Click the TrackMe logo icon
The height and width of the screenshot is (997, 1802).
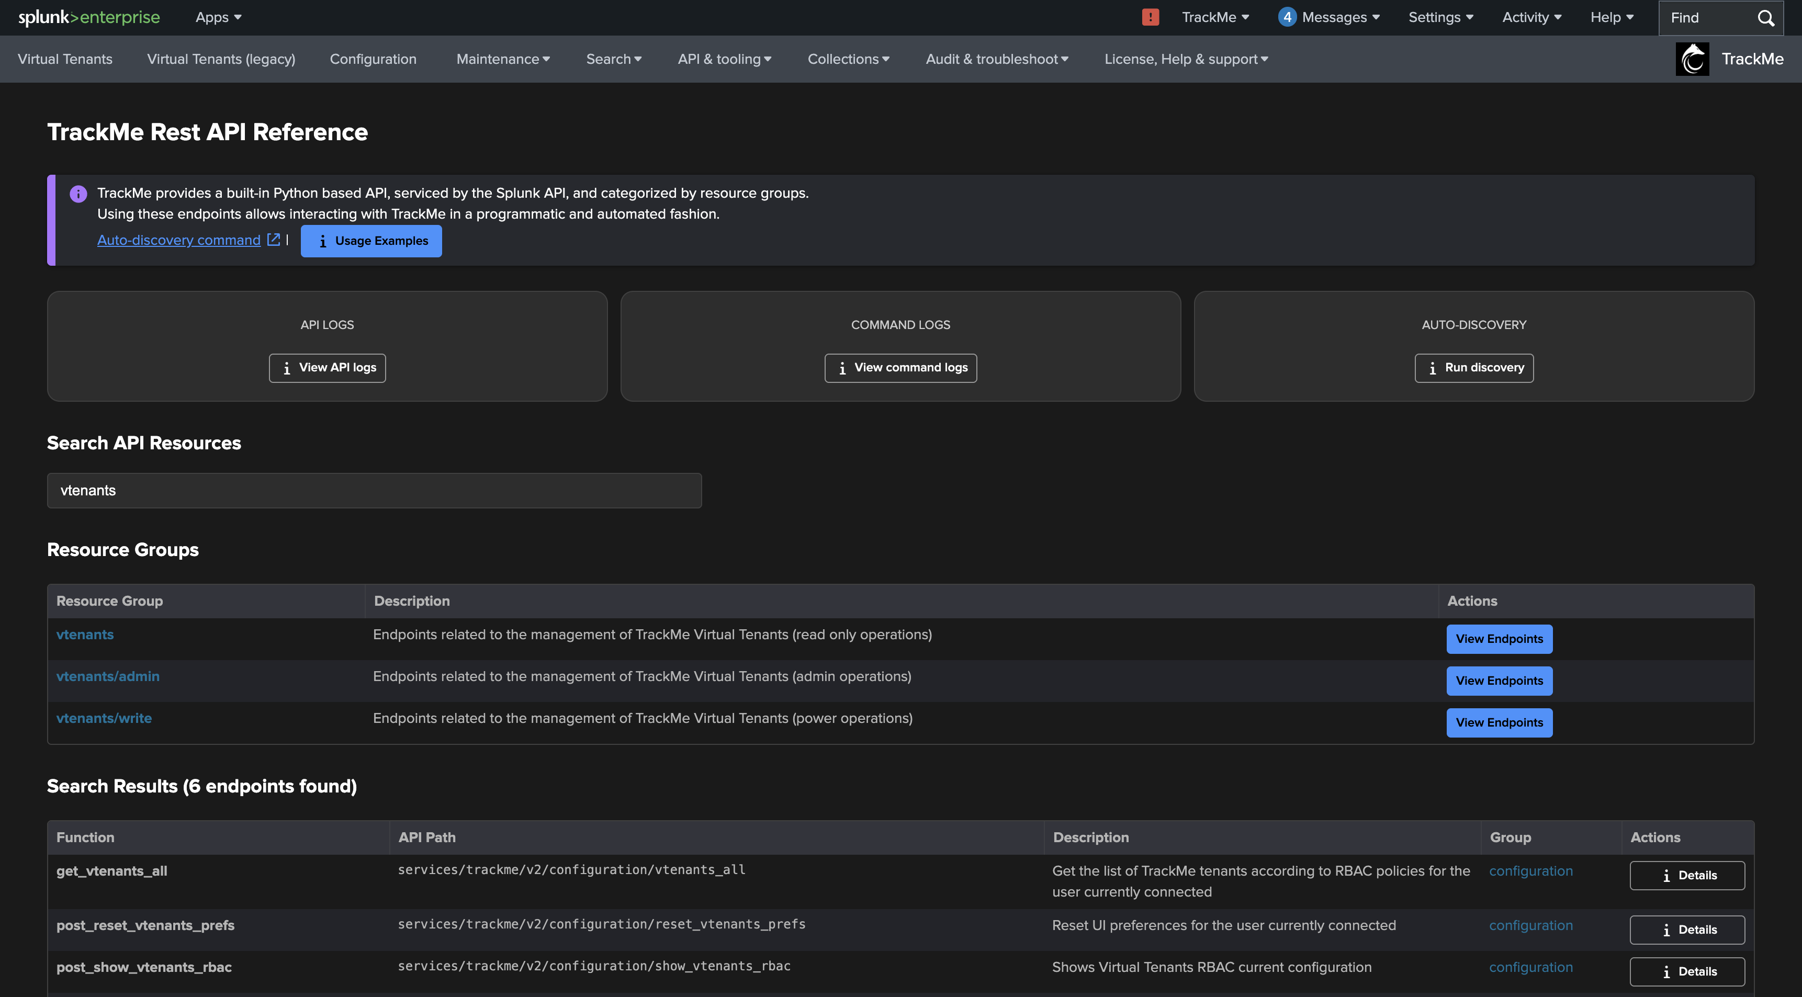tap(1692, 60)
